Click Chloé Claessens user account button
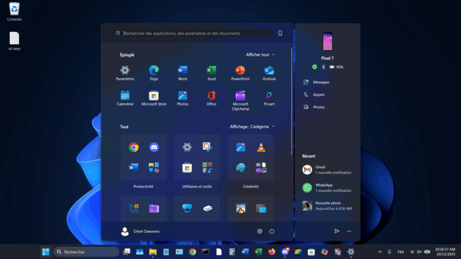Screen dimensions: 461x259 pyautogui.click(x=140, y=231)
